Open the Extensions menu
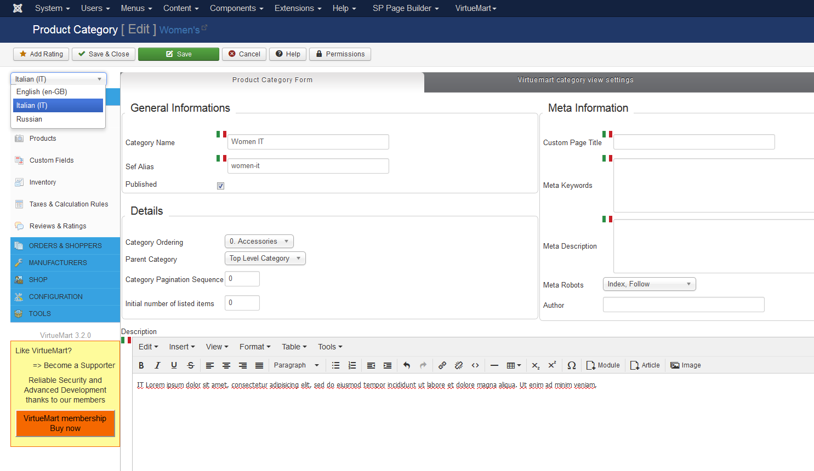 [x=298, y=8]
